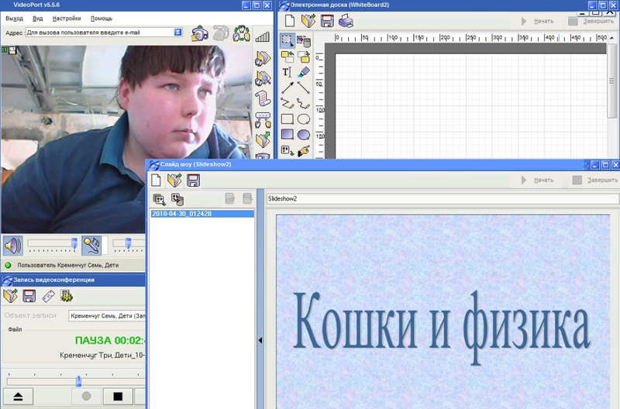Open the Выход menu in VideoPort
This screenshot has width=620, height=409.
(x=14, y=19)
